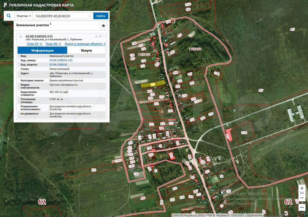Zoom in with the plus button
This screenshot has height=217, width=308.
pos(302,188)
